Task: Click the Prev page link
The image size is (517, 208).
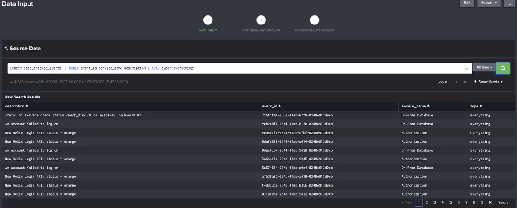Action: pos(407,202)
